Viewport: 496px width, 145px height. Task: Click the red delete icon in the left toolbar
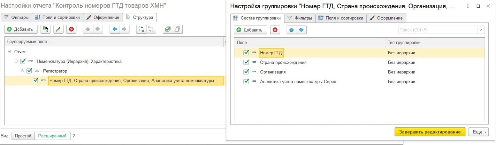[x=72, y=29]
